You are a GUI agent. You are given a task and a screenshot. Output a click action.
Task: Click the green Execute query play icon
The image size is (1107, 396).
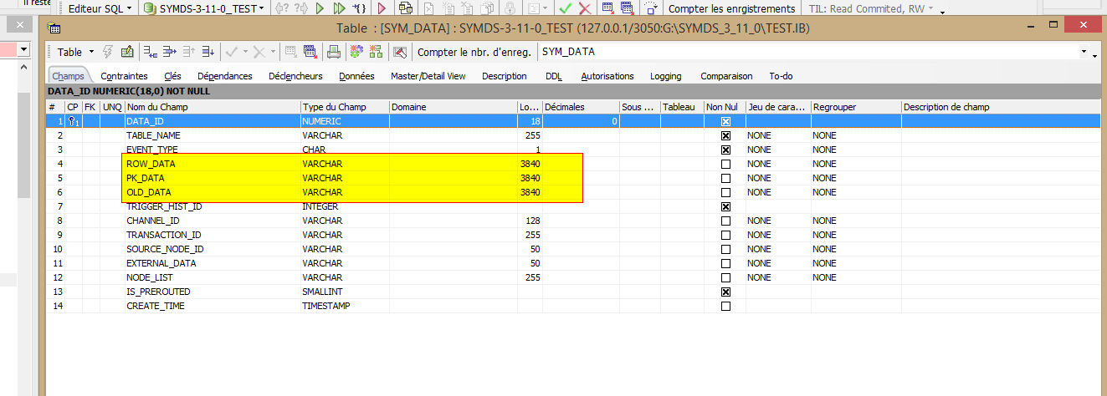(320, 8)
